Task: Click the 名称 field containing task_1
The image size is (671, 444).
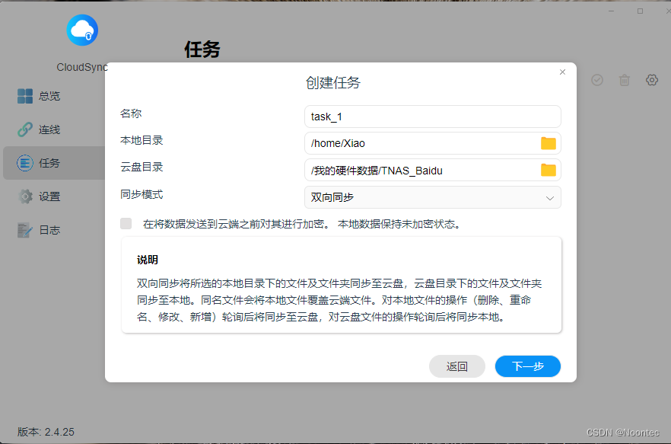Action: (x=432, y=117)
